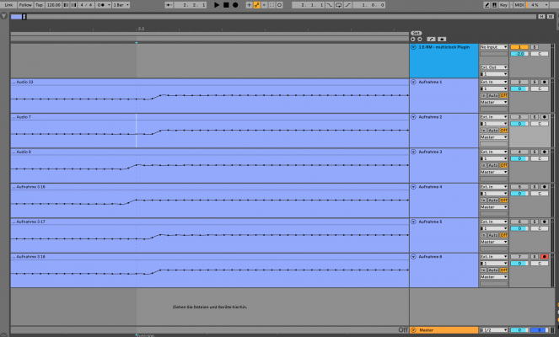The width and height of the screenshot is (559, 337).
Task: Toggle the punch-out switch icon
Action: tap(347, 5)
